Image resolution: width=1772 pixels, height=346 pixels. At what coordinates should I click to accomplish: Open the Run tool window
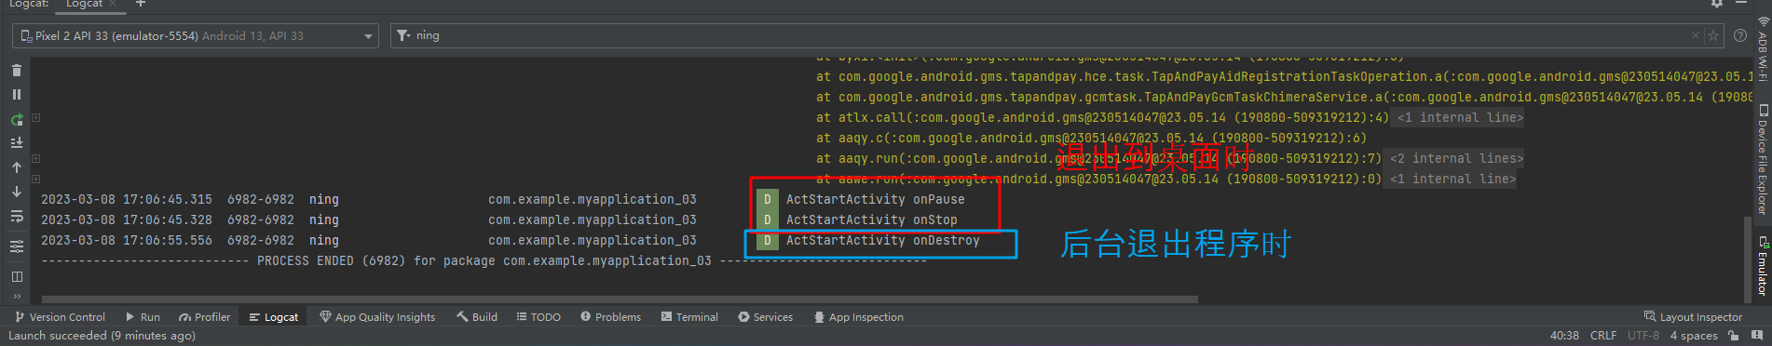(x=143, y=317)
